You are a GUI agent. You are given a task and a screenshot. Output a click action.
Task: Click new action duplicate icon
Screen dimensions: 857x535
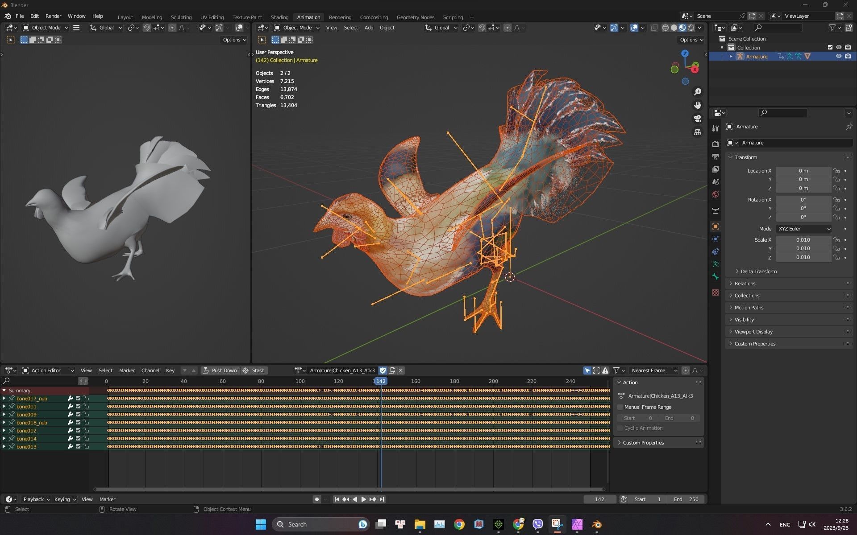pyautogui.click(x=392, y=370)
